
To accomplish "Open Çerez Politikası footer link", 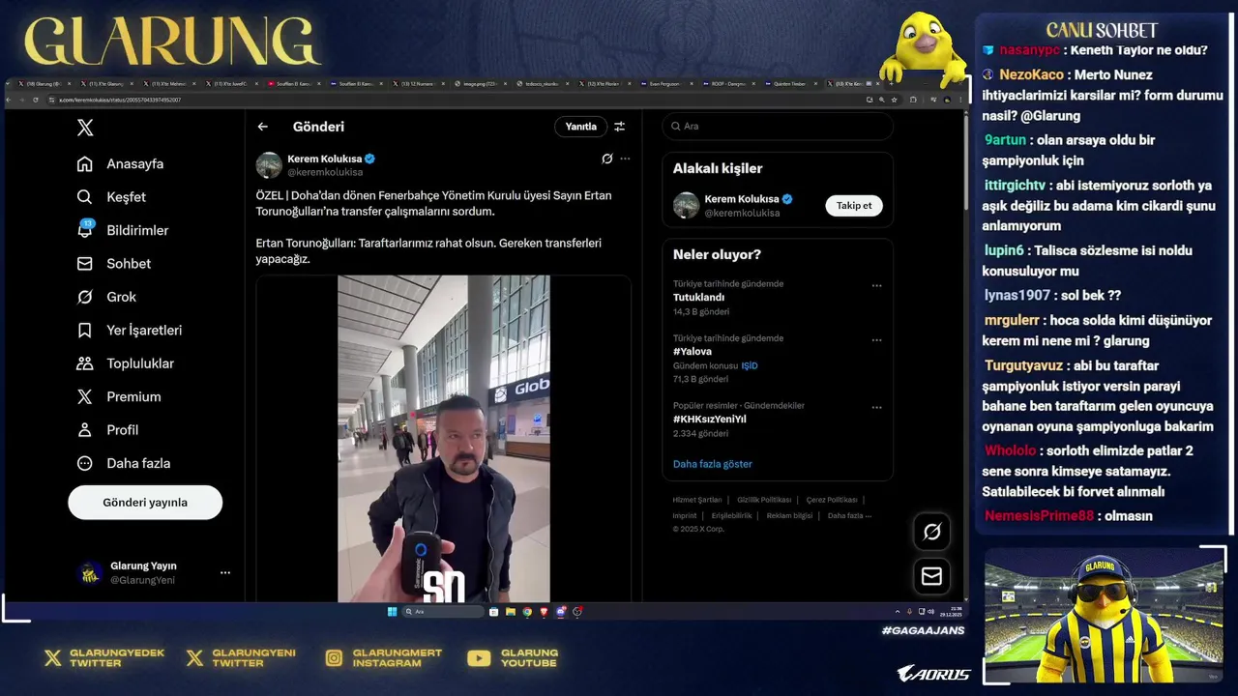I will (x=832, y=500).
